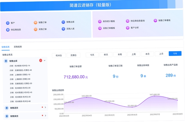Screen dimensions: 185x122
Task: Select the 上周 time filter
Action: 134,54
